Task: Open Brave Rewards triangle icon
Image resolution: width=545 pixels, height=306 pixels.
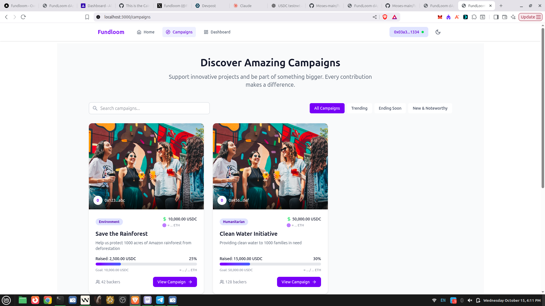Action: coord(395,17)
